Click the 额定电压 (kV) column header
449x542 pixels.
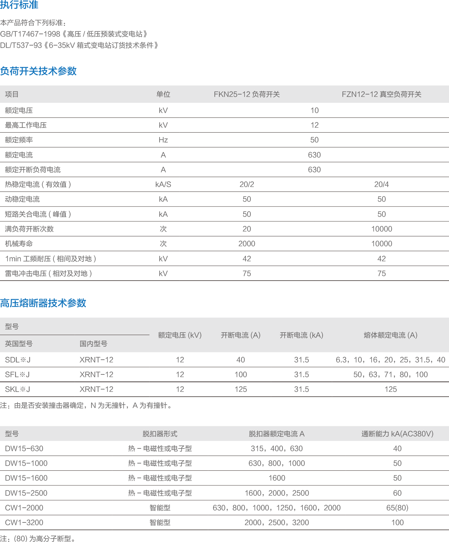click(x=180, y=335)
